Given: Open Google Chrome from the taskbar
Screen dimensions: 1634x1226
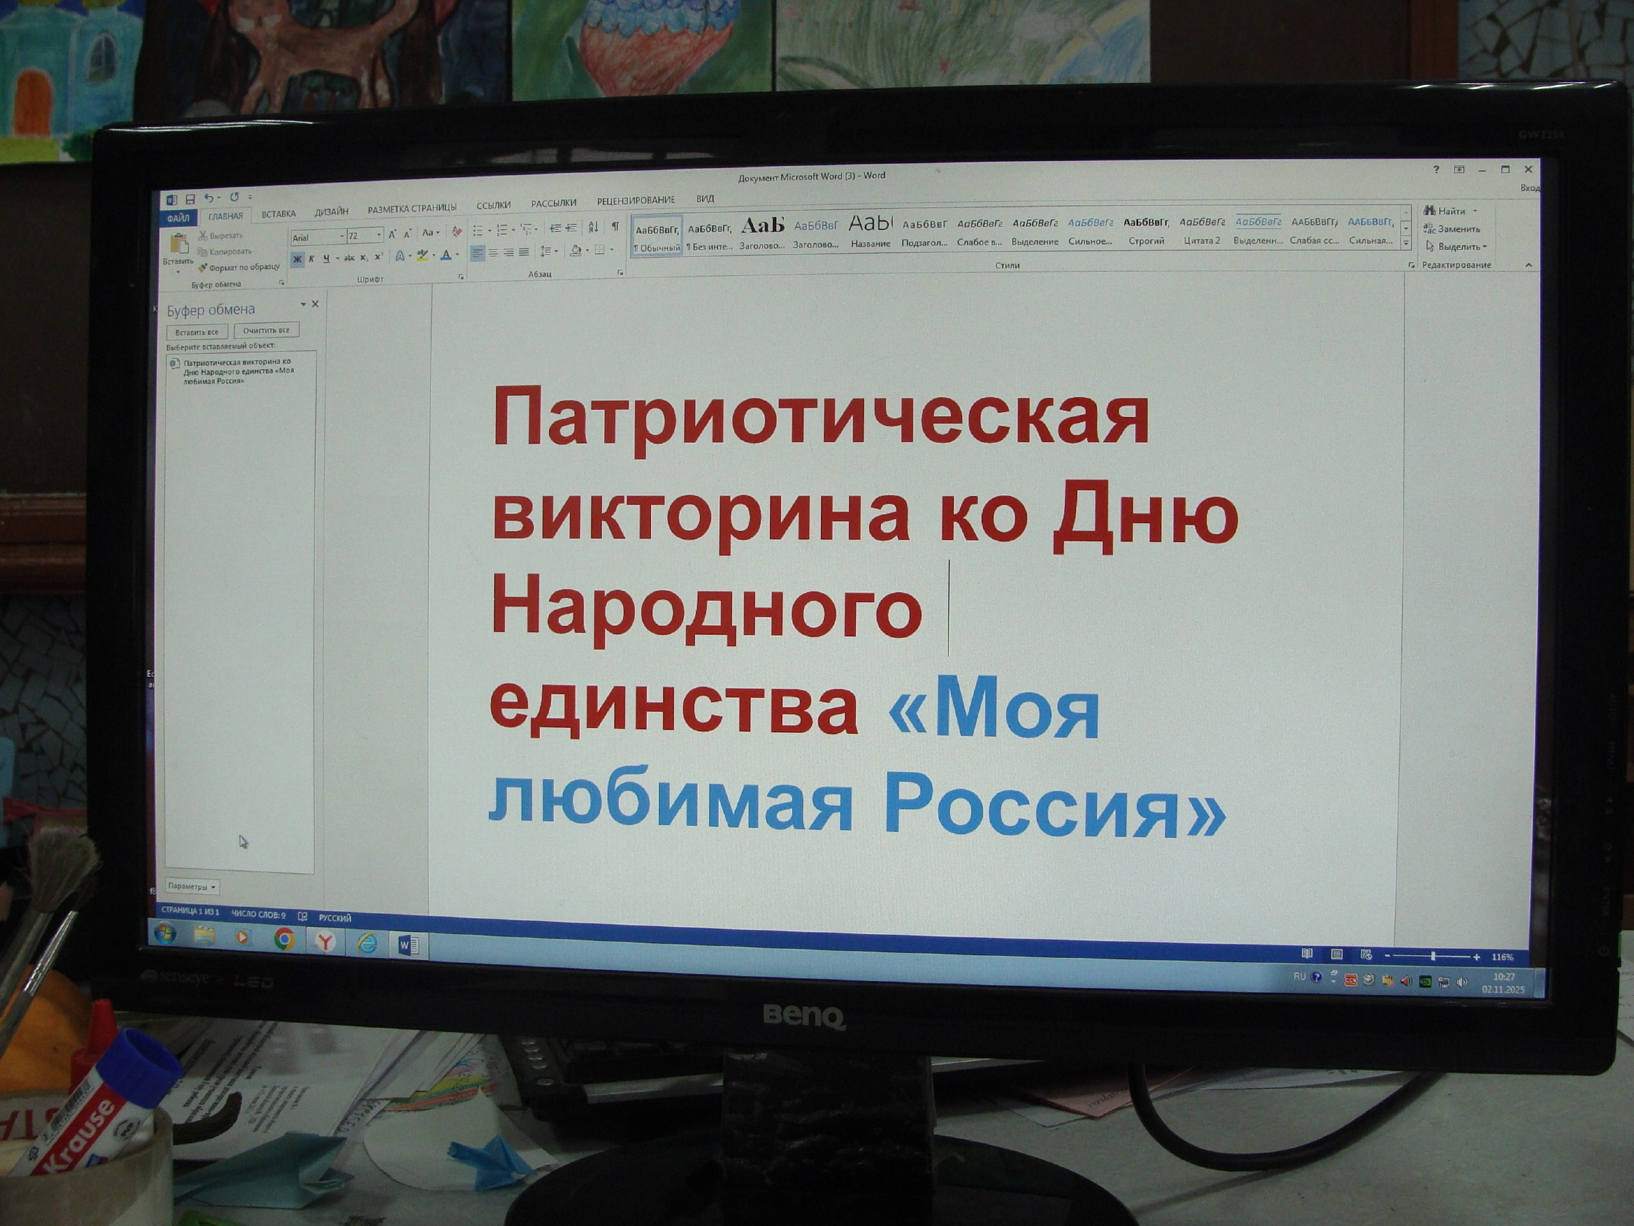Looking at the screenshot, I should [283, 939].
